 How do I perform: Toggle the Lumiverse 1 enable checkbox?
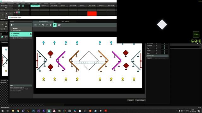[12, 34]
